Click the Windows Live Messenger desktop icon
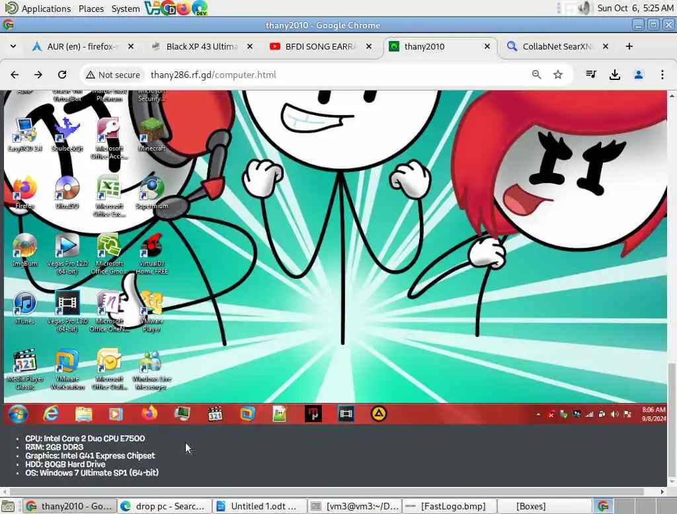Viewport: 677px width, 514px height. tap(151, 369)
